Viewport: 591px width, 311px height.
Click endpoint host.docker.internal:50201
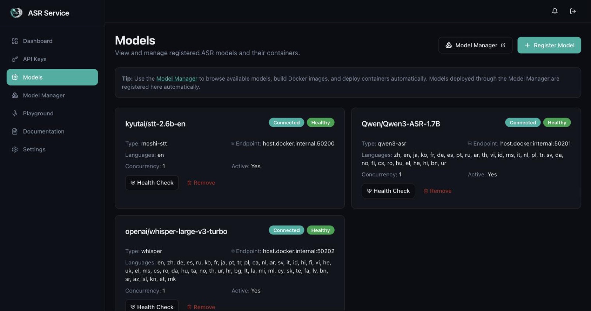[536, 143]
